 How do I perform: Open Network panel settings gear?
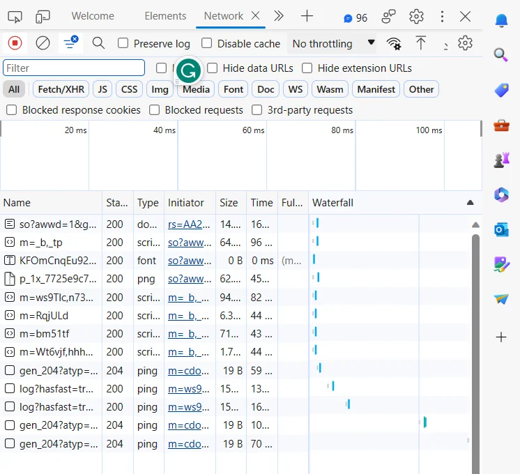pyautogui.click(x=465, y=43)
